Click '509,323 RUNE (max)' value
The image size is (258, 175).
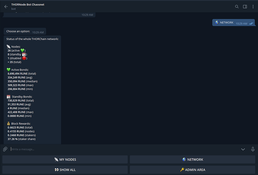click(x=20, y=85)
